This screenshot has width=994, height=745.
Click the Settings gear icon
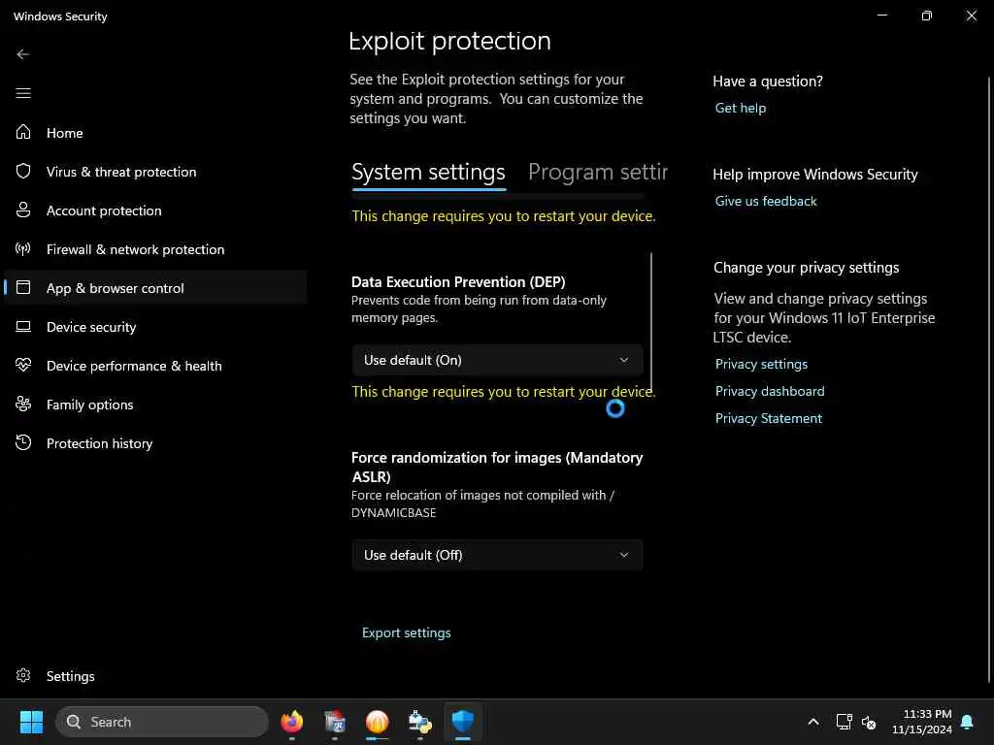[23, 675]
